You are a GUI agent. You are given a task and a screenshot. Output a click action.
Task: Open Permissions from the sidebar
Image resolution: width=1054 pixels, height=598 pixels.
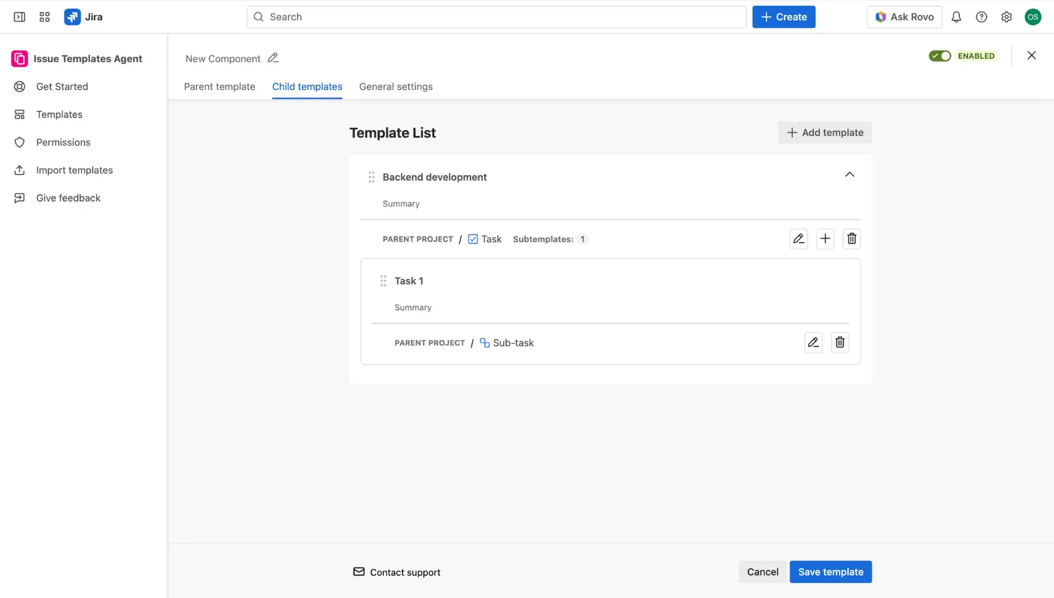tap(63, 142)
